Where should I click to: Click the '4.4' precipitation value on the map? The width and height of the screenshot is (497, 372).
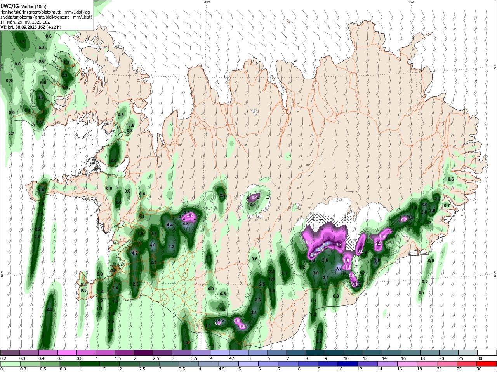pyautogui.click(x=170, y=225)
